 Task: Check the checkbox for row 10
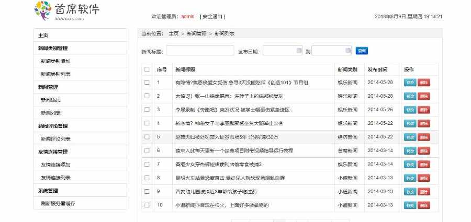coord(147,205)
